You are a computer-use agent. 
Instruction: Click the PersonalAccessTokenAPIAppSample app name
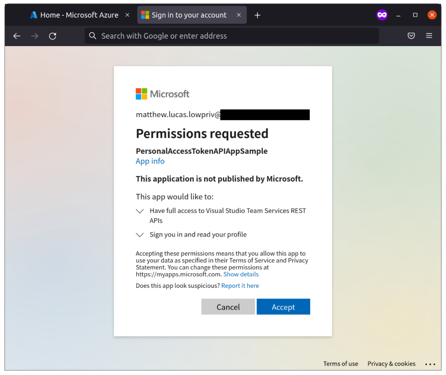click(x=202, y=151)
